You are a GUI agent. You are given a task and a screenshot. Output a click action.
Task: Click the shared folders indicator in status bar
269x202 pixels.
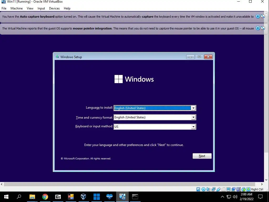pos(223,189)
